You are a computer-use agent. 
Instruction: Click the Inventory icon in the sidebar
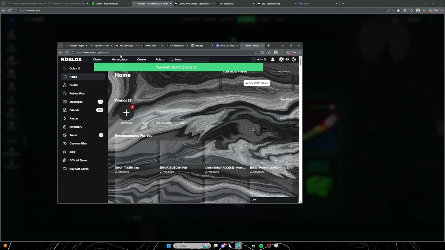click(x=65, y=127)
